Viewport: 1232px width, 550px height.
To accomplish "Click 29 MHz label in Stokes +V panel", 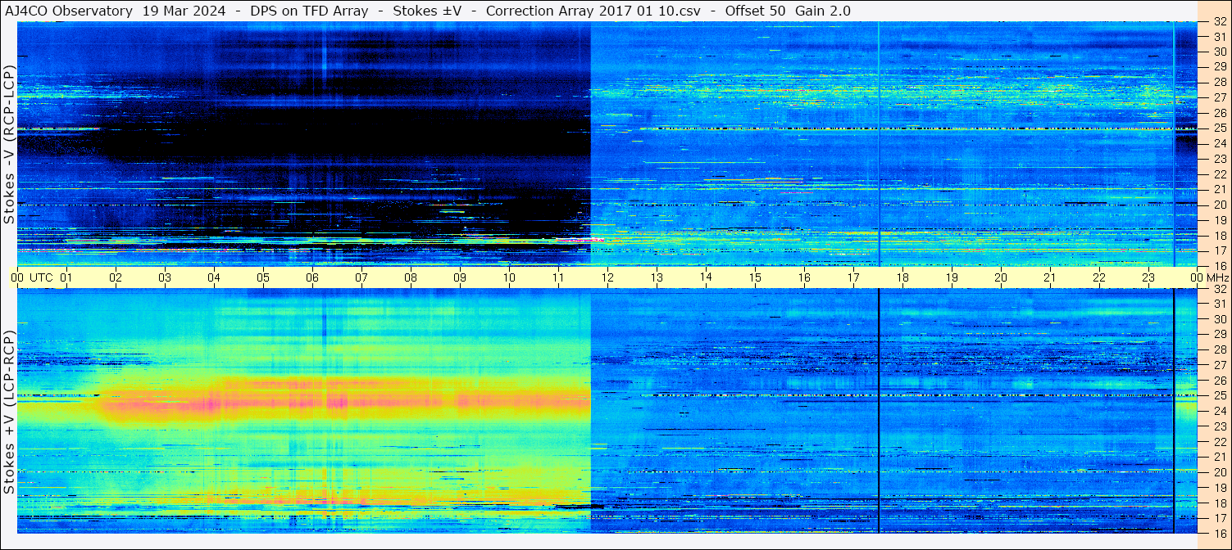I will [1219, 335].
